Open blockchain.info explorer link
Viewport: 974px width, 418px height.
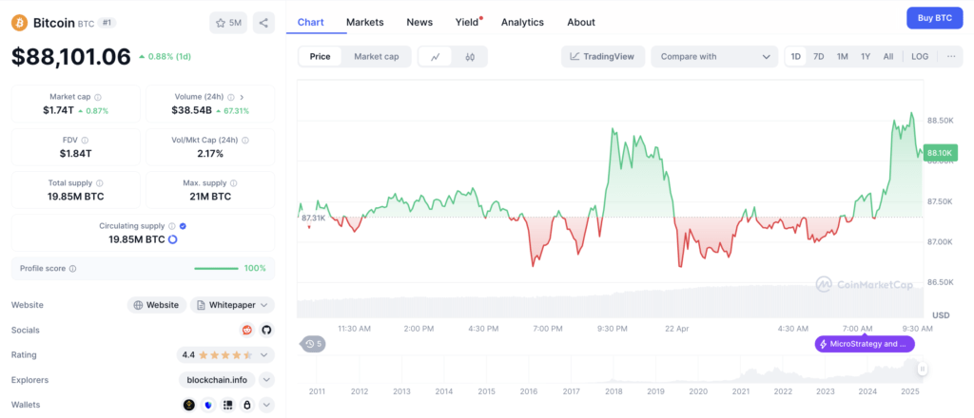(x=218, y=380)
